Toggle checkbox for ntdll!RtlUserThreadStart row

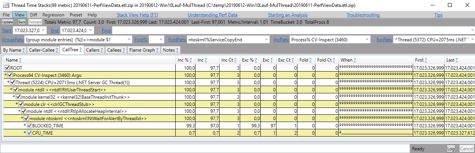16,89
